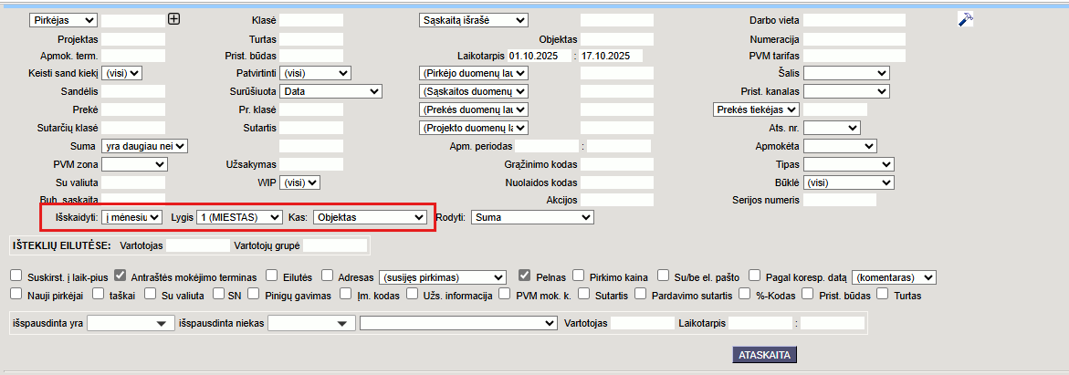Click the plus icon next to Pirkėjas field
Viewport: 1069px width, 375px height.
[174, 19]
